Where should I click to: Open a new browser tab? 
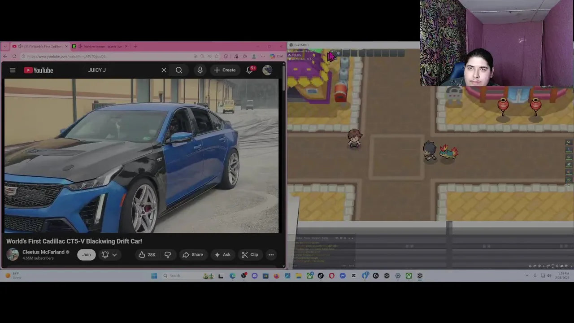(x=135, y=46)
